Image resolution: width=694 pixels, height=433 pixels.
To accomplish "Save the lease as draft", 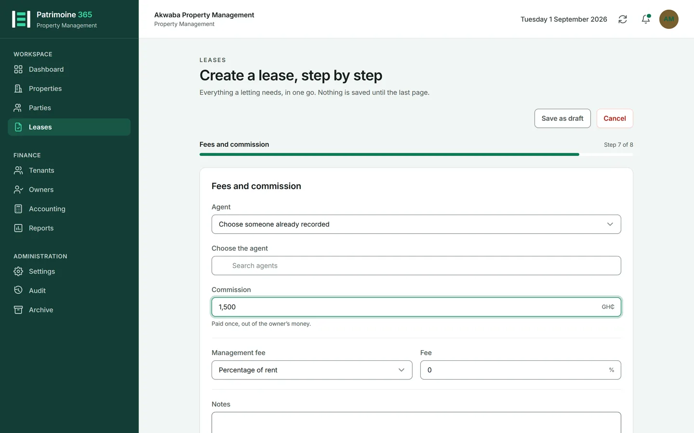I will 562,118.
